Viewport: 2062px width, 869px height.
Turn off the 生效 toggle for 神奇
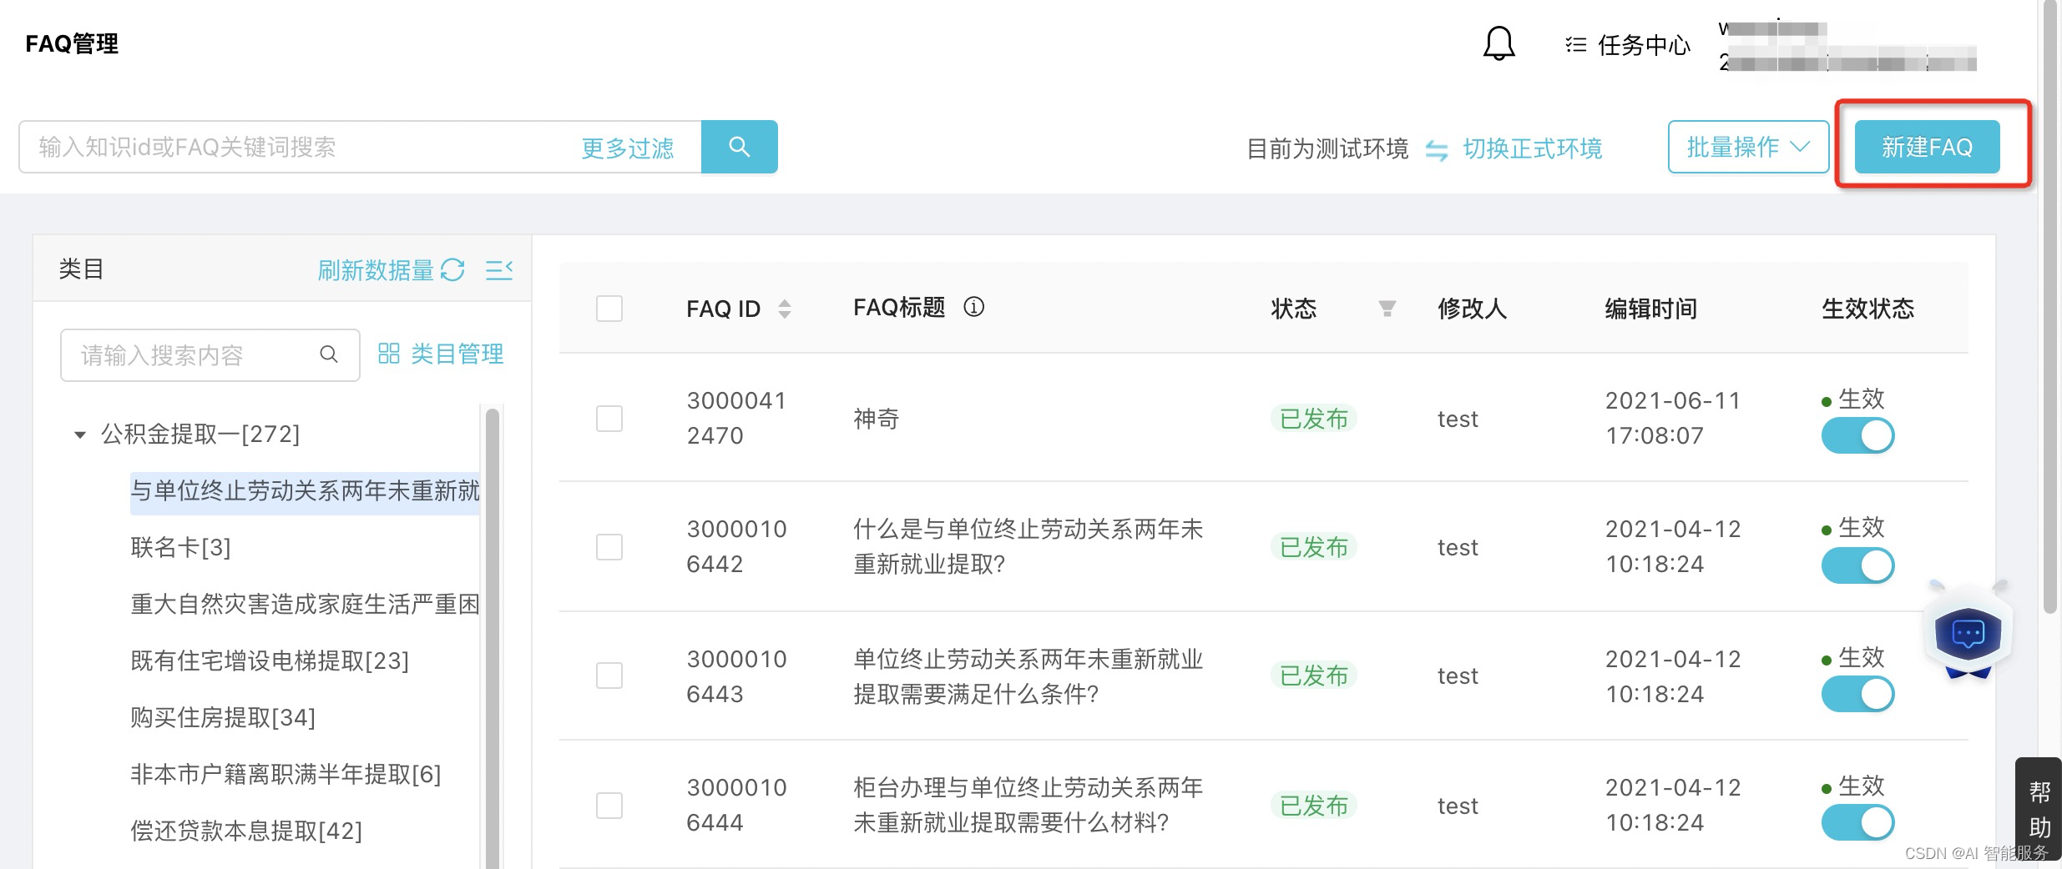click(x=1857, y=435)
